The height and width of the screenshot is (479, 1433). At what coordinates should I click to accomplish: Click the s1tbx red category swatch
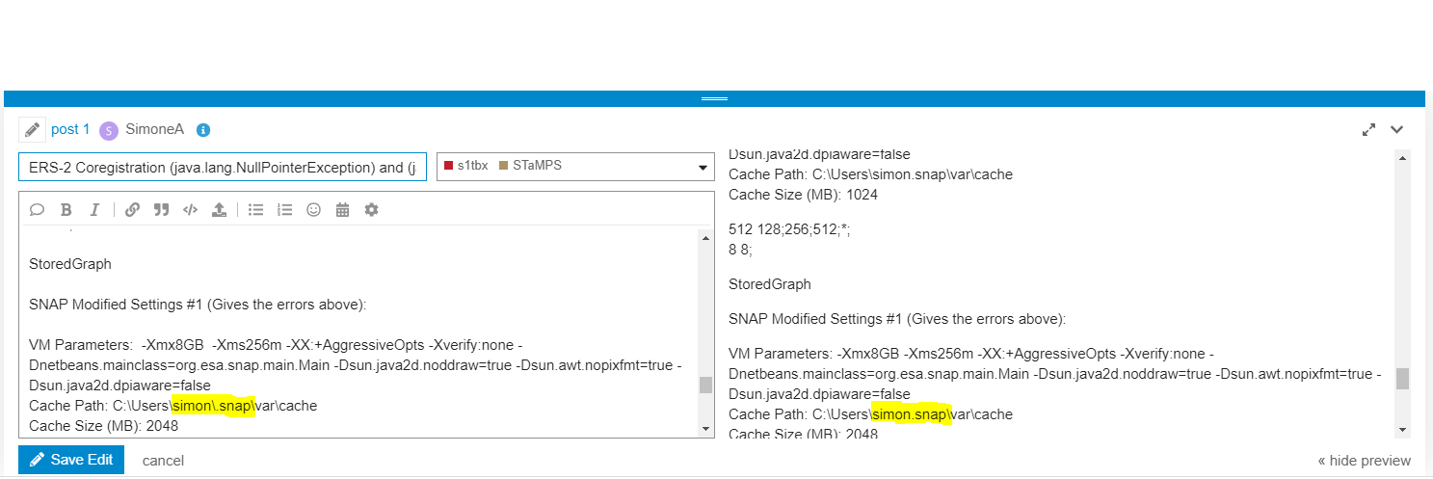[448, 166]
